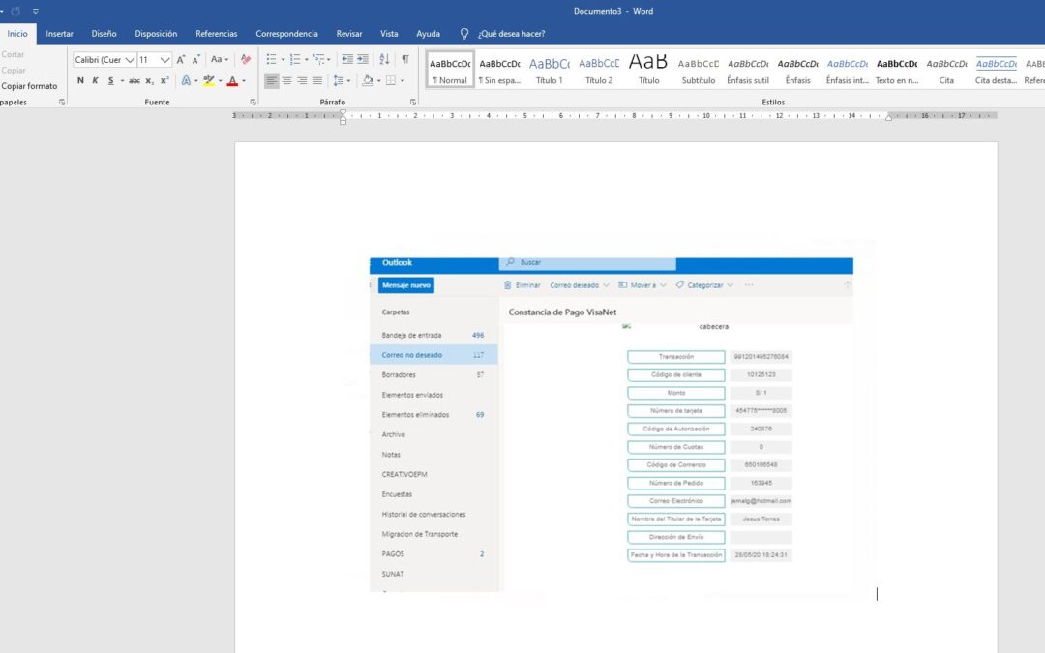The height and width of the screenshot is (653, 1045).
Task: Click the lightbulb icon beside ¿Qué desea hacer?
Action: pyautogui.click(x=464, y=34)
